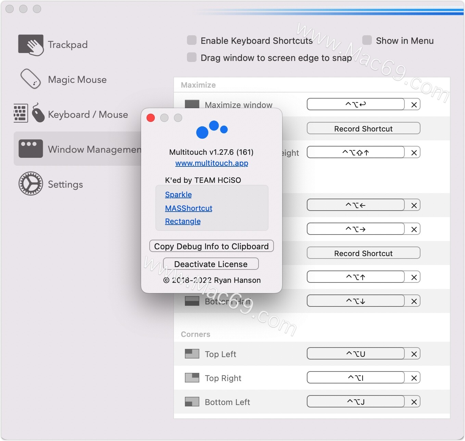The width and height of the screenshot is (465, 441).
Task: Open the Trackpad section icon
Action: point(31,45)
